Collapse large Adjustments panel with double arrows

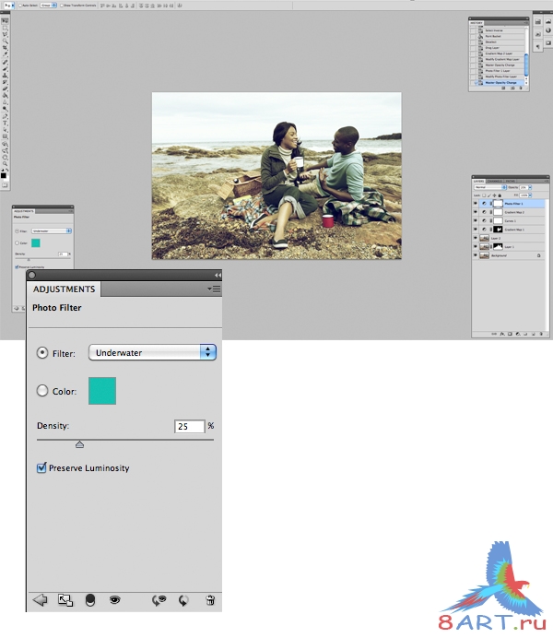(218, 276)
